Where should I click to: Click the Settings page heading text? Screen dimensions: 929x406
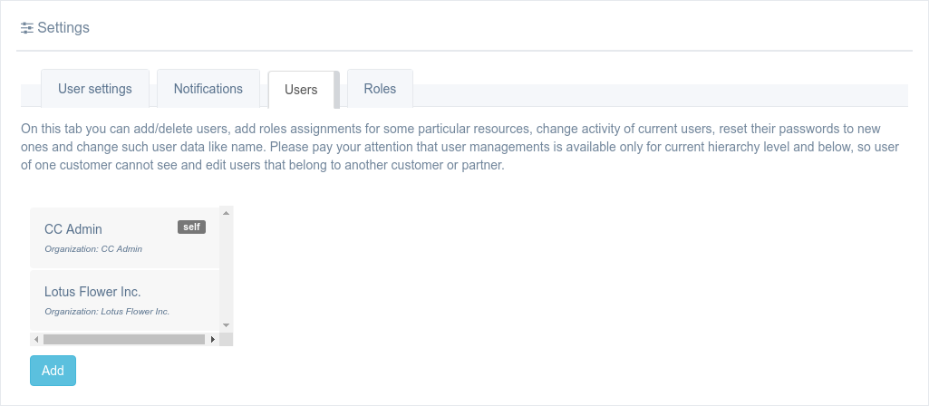pyautogui.click(x=63, y=28)
